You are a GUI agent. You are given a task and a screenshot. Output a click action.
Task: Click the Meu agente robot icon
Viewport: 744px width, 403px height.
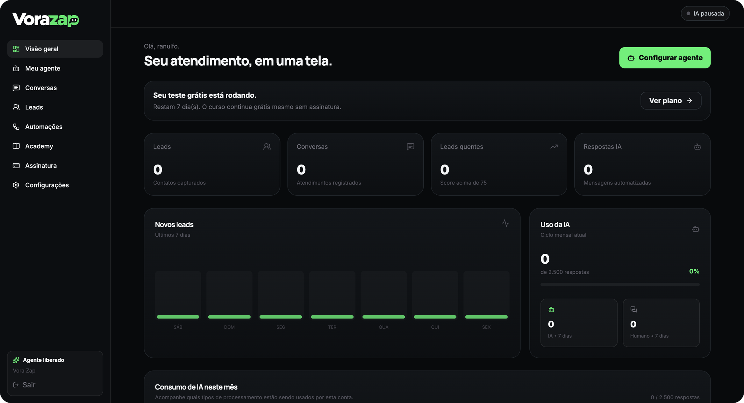click(x=16, y=68)
